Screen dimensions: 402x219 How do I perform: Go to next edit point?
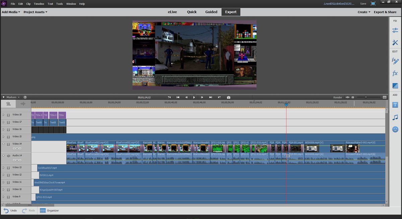click(219, 97)
